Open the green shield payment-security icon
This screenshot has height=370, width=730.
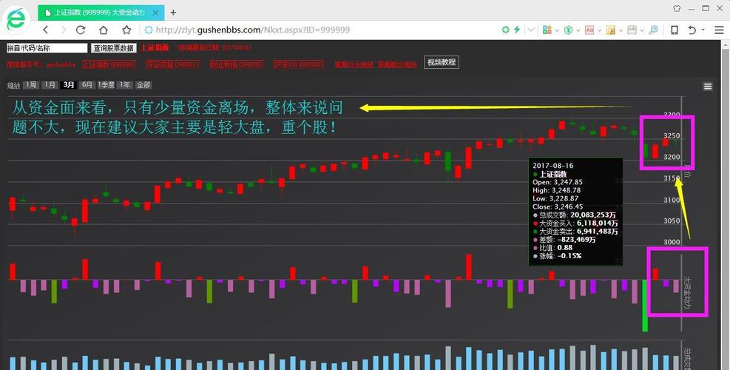pyautogui.click(x=569, y=30)
